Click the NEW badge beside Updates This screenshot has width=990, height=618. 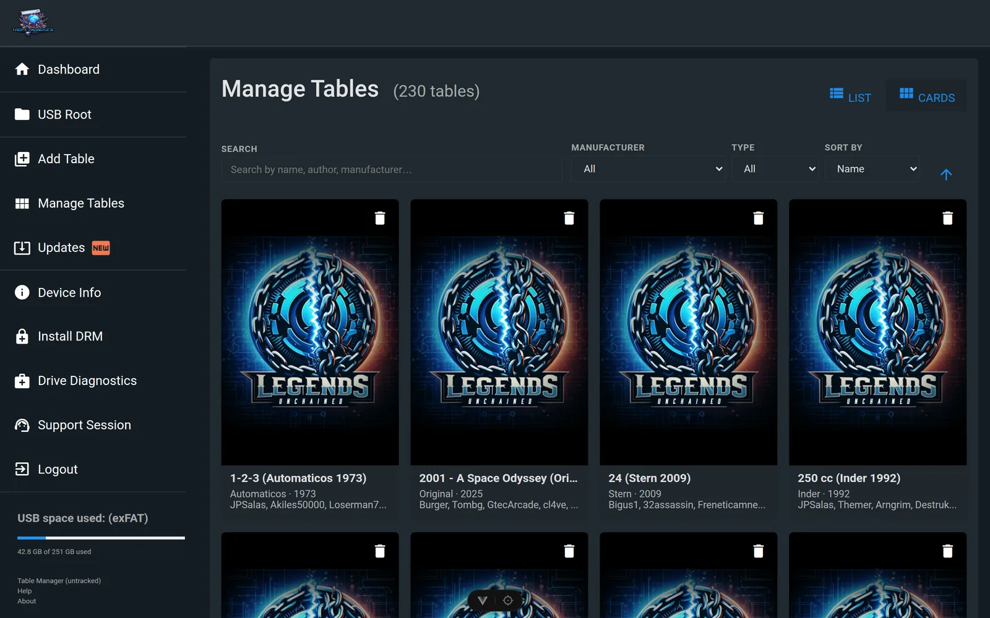click(101, 248)
